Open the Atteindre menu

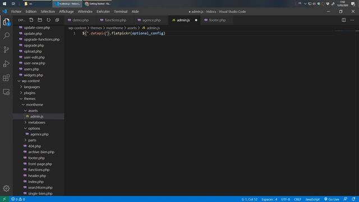85,11
